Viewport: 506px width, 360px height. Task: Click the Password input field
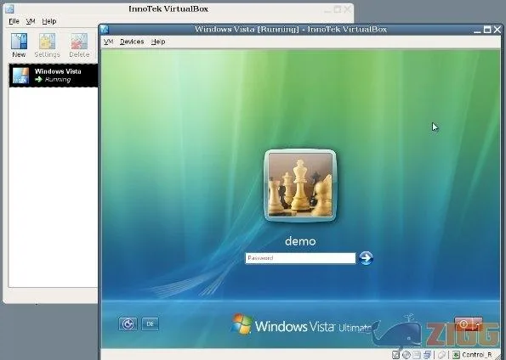click(300, 258)
